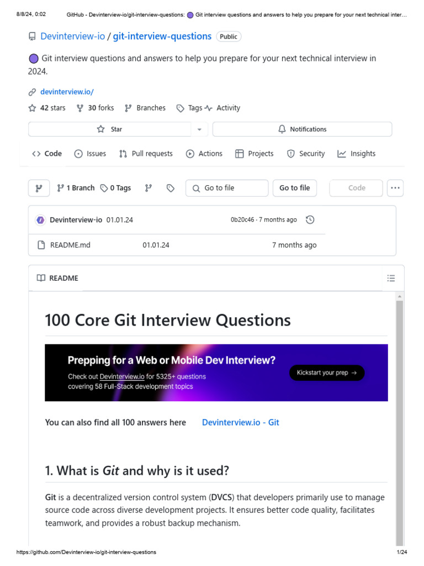Click the Go to file search field
The width and height of the screenshot is (424, 566).
[x=227, y=188]
